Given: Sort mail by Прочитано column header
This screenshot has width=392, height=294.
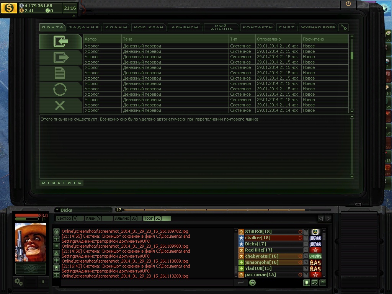Looking at the screenshot, I should (325, 39).
